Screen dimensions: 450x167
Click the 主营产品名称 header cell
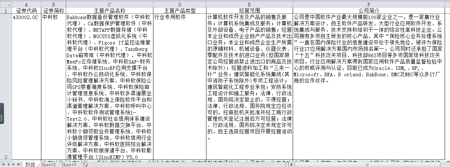click(x=110, y=11)
